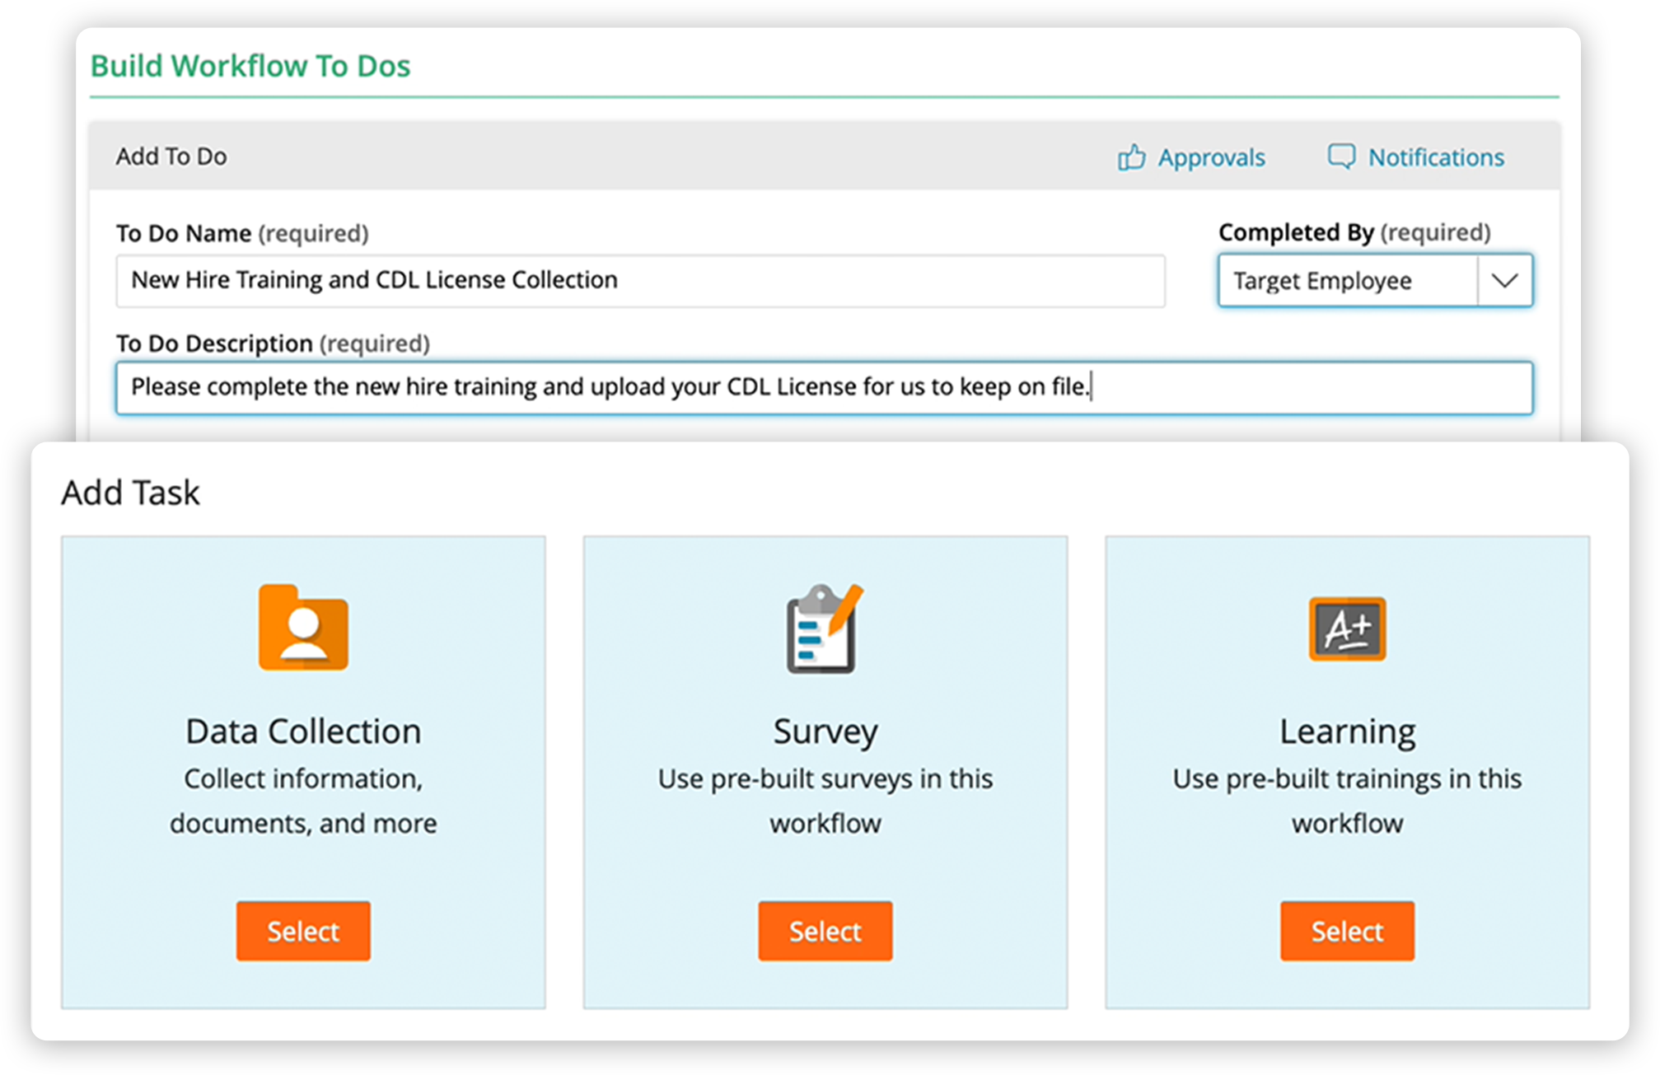
Task: Click the Add To Do section header
Action: pos(171,157)
